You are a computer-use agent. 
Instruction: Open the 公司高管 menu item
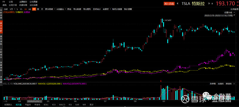tap(33, 2)
